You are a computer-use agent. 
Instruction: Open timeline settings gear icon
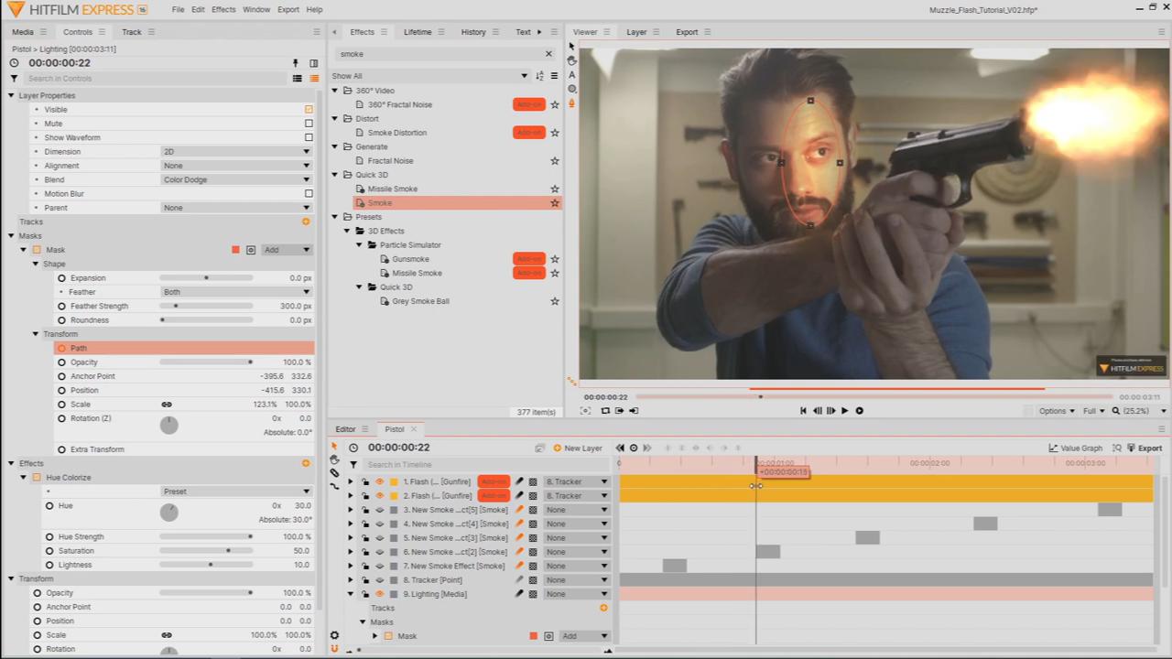pyautogui.click(x=334, y=635)
